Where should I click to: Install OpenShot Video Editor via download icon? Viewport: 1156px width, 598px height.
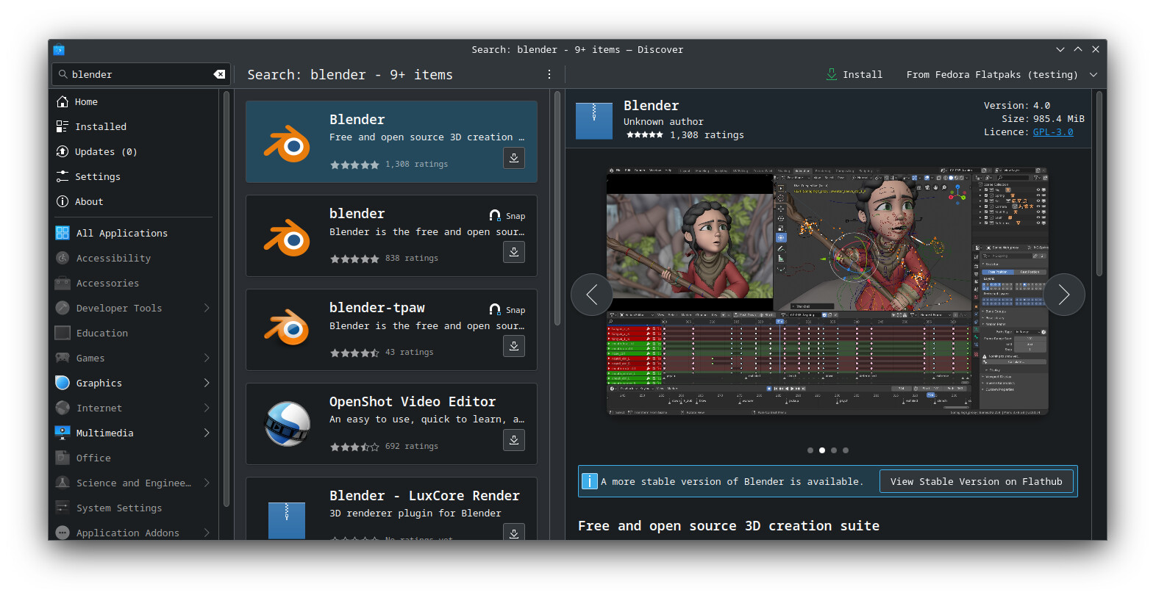pos(514,440)
